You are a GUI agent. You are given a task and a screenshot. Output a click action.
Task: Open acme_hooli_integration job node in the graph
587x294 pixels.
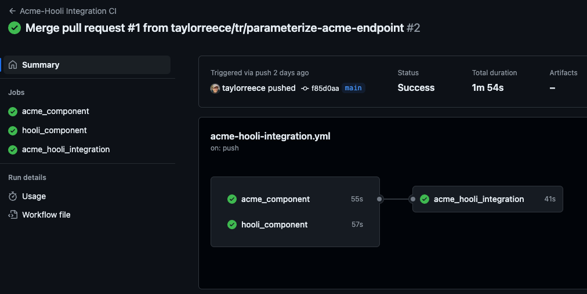click(487, 199)
